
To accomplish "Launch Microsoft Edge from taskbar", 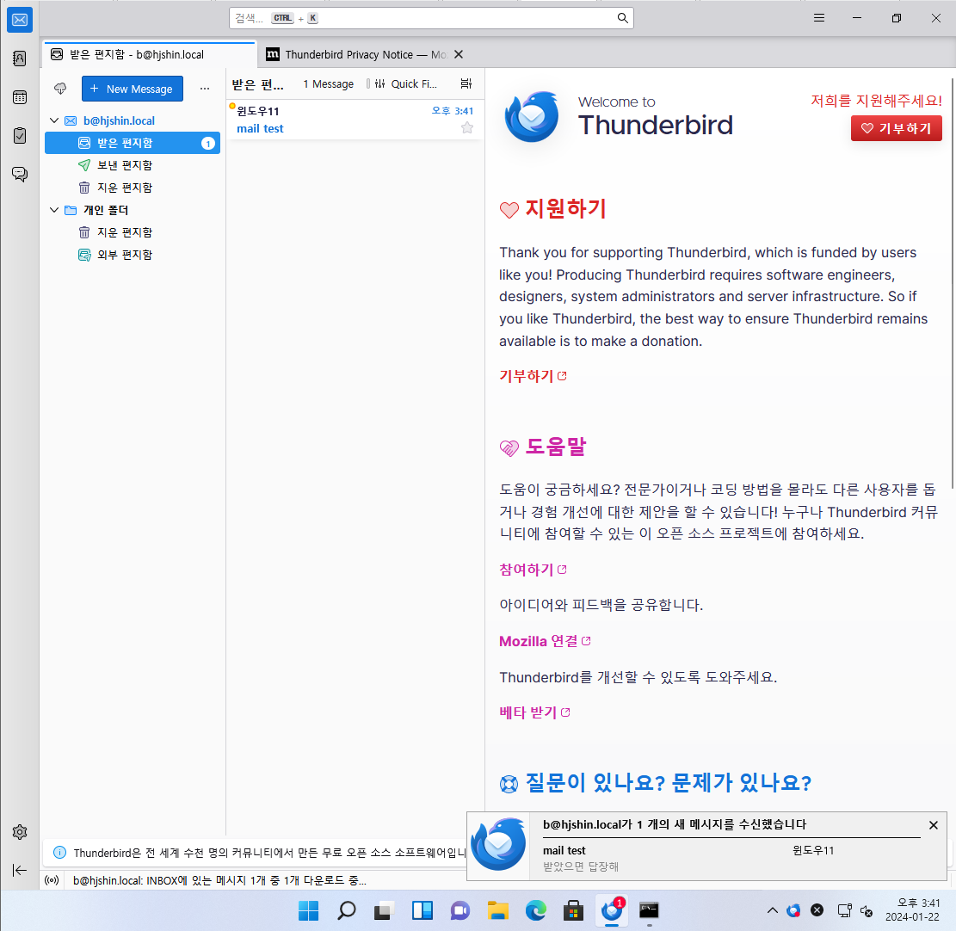I will [536, 911].
